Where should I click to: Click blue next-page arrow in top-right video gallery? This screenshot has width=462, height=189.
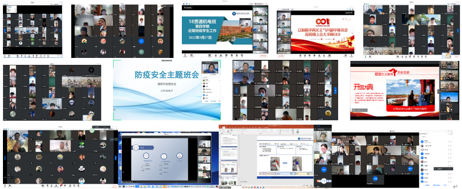point(458,30)
